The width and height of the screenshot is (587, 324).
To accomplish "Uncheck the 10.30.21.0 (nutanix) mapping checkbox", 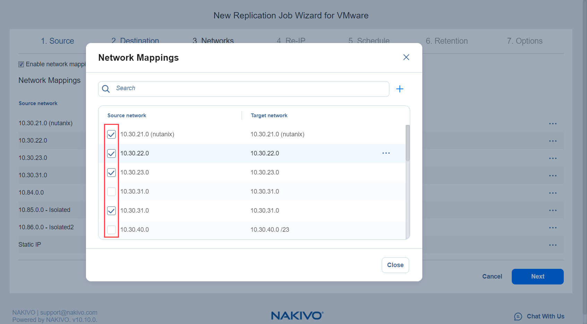I will pos(111,135).
